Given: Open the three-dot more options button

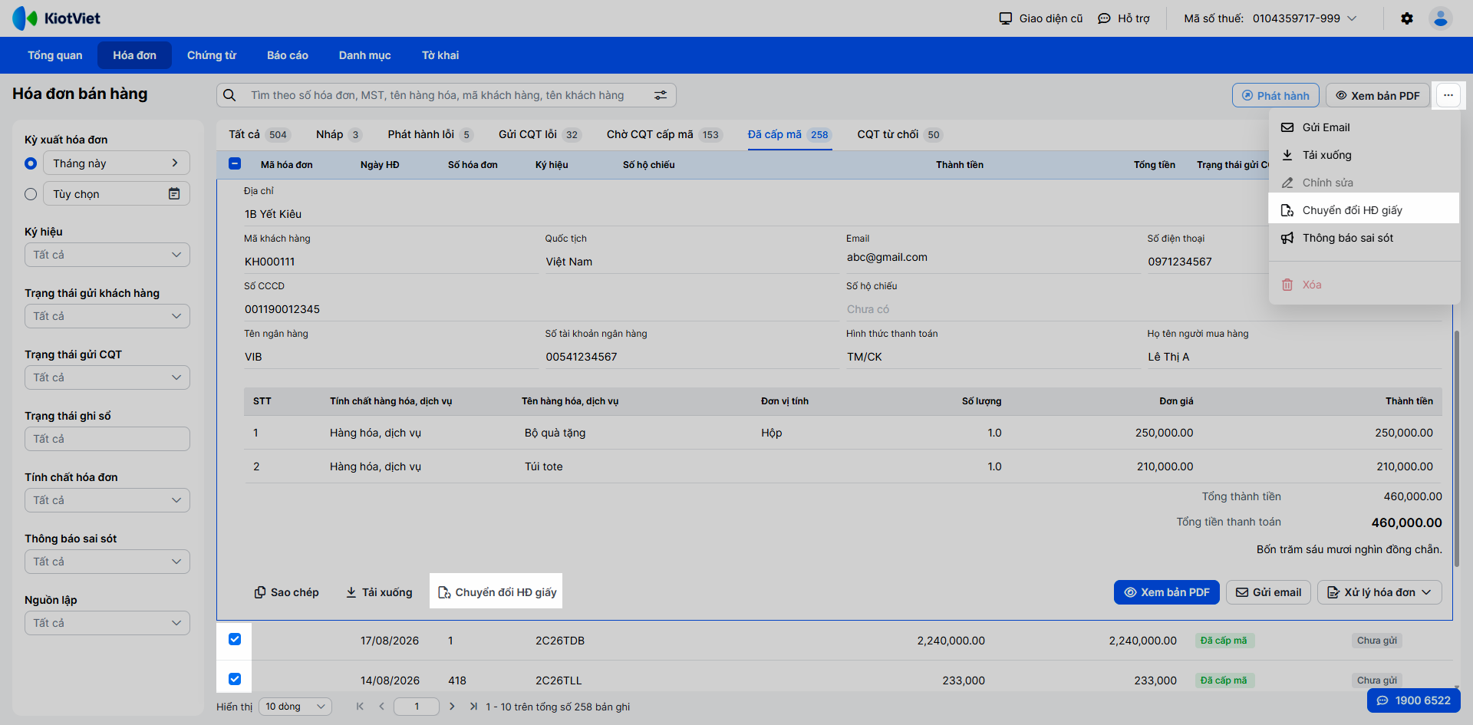Looking at the screenshot, I should [x=1448, y=95].
